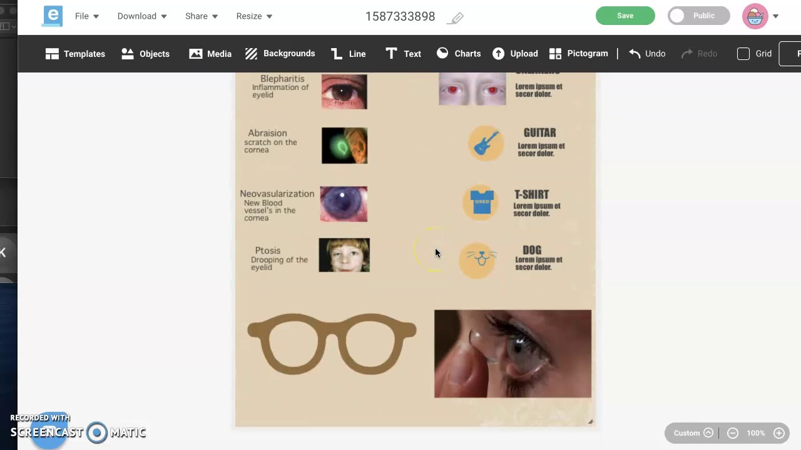Image resolution: width=801 pixels, height=450 pixels.
Task: Select the Text tool
Action: tap(403, 54)
